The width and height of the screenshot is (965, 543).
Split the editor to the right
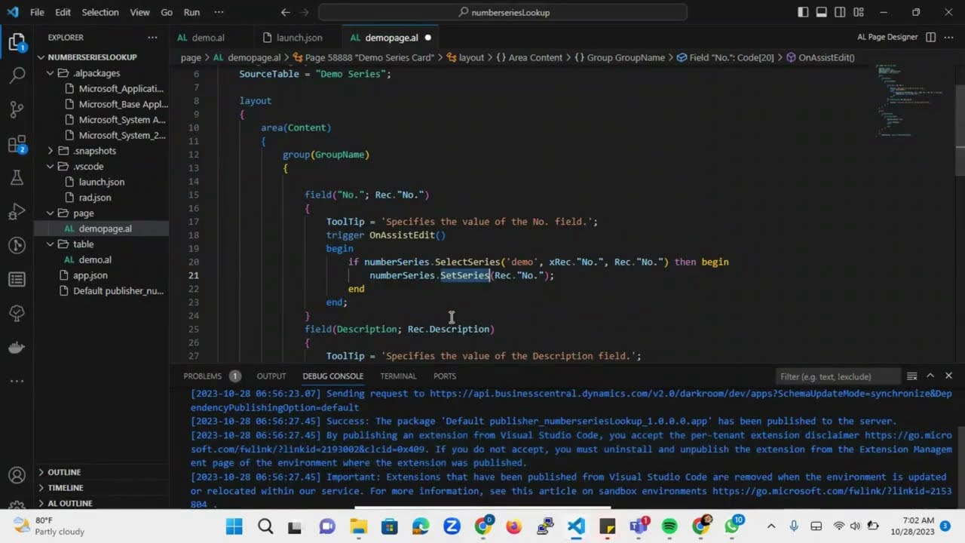point(930,37)
